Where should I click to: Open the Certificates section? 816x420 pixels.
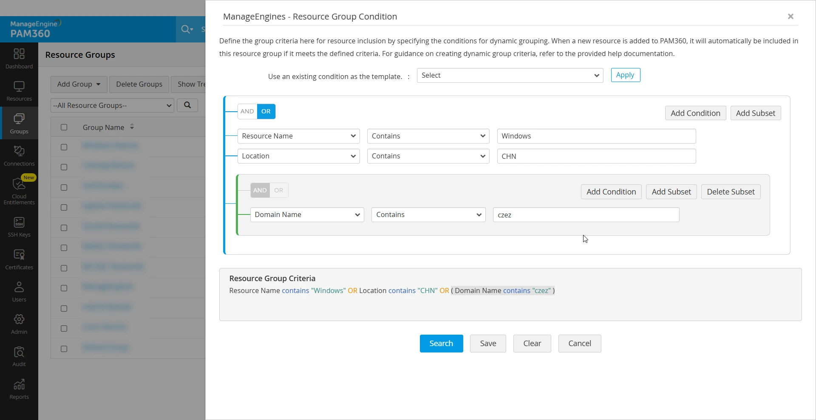point(19,258)
